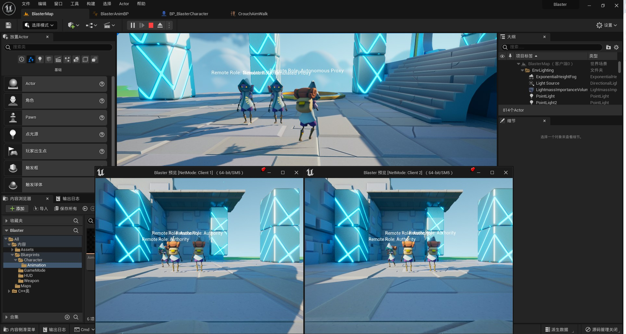Screen dimensions: 626x334
Task: Expand the Assets folder
Action: point(12,250)
